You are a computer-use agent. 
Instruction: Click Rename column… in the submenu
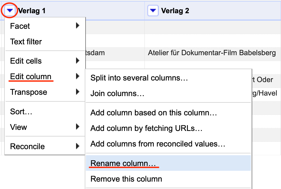(123, 163)
